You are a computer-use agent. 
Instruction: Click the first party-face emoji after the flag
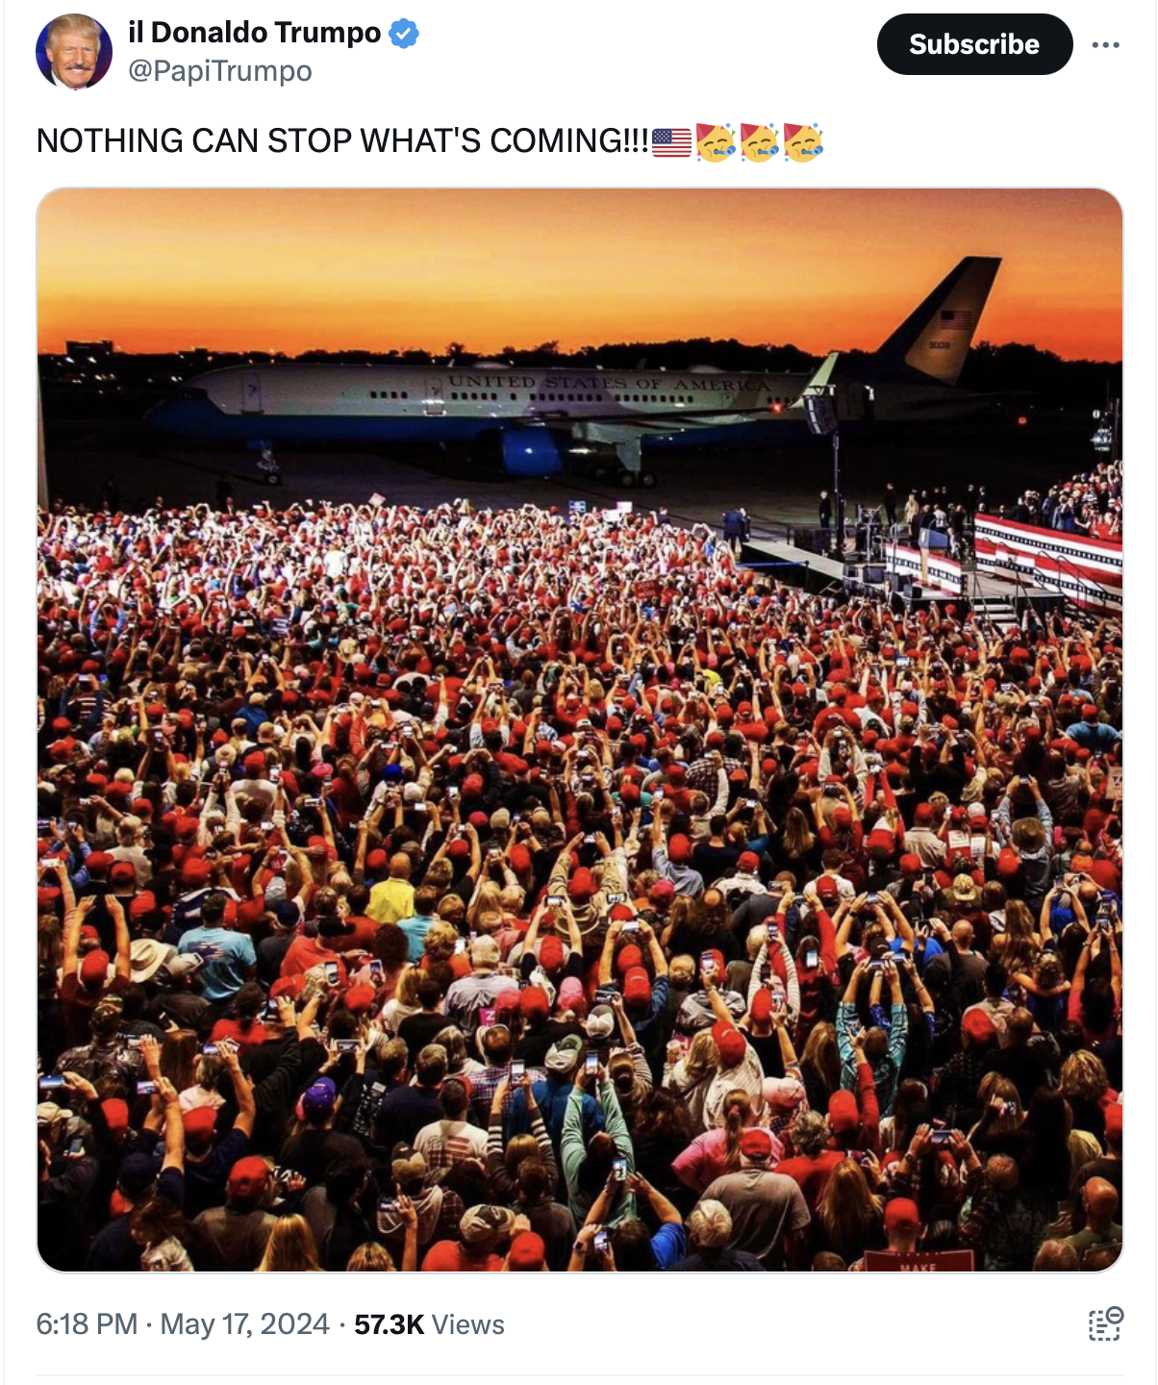coord(716,141)
